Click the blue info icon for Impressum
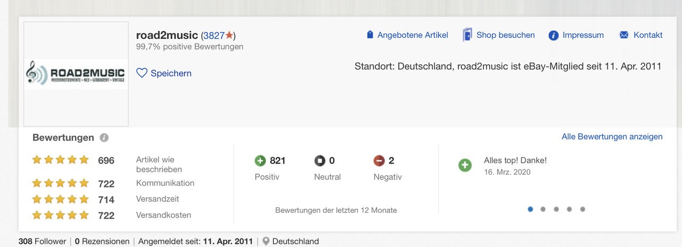 (x=554, y=36)
